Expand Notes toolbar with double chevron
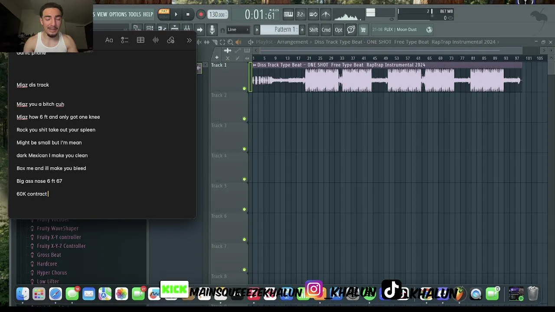Viewport: 555px width, 312px height. coord(189,40)
